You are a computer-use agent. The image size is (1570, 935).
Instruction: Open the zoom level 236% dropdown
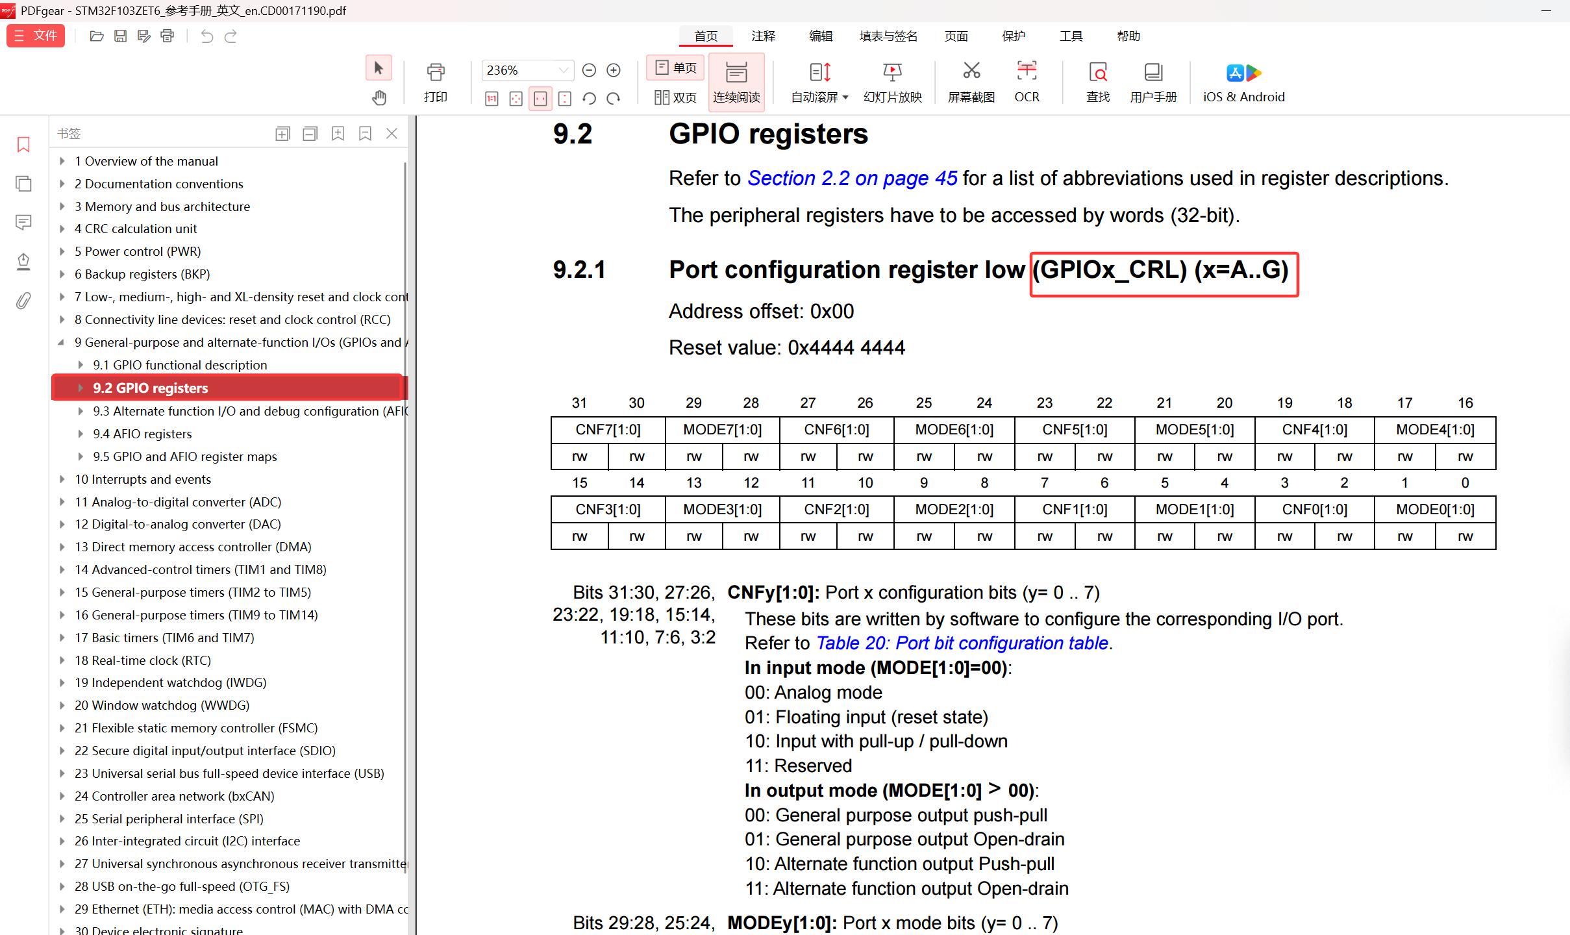[x=563, y=70]
